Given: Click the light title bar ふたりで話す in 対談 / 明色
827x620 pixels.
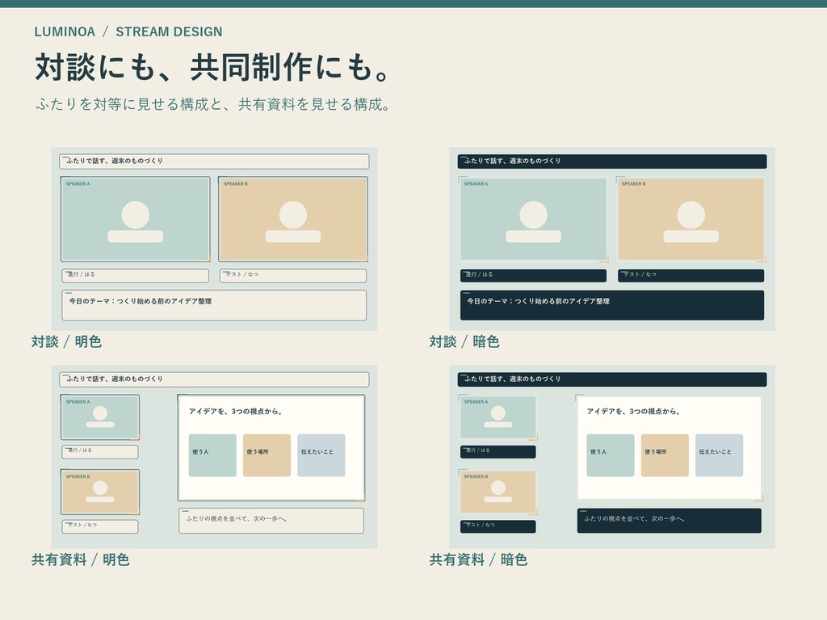Looking at the screenshot, I should point(214,161).
